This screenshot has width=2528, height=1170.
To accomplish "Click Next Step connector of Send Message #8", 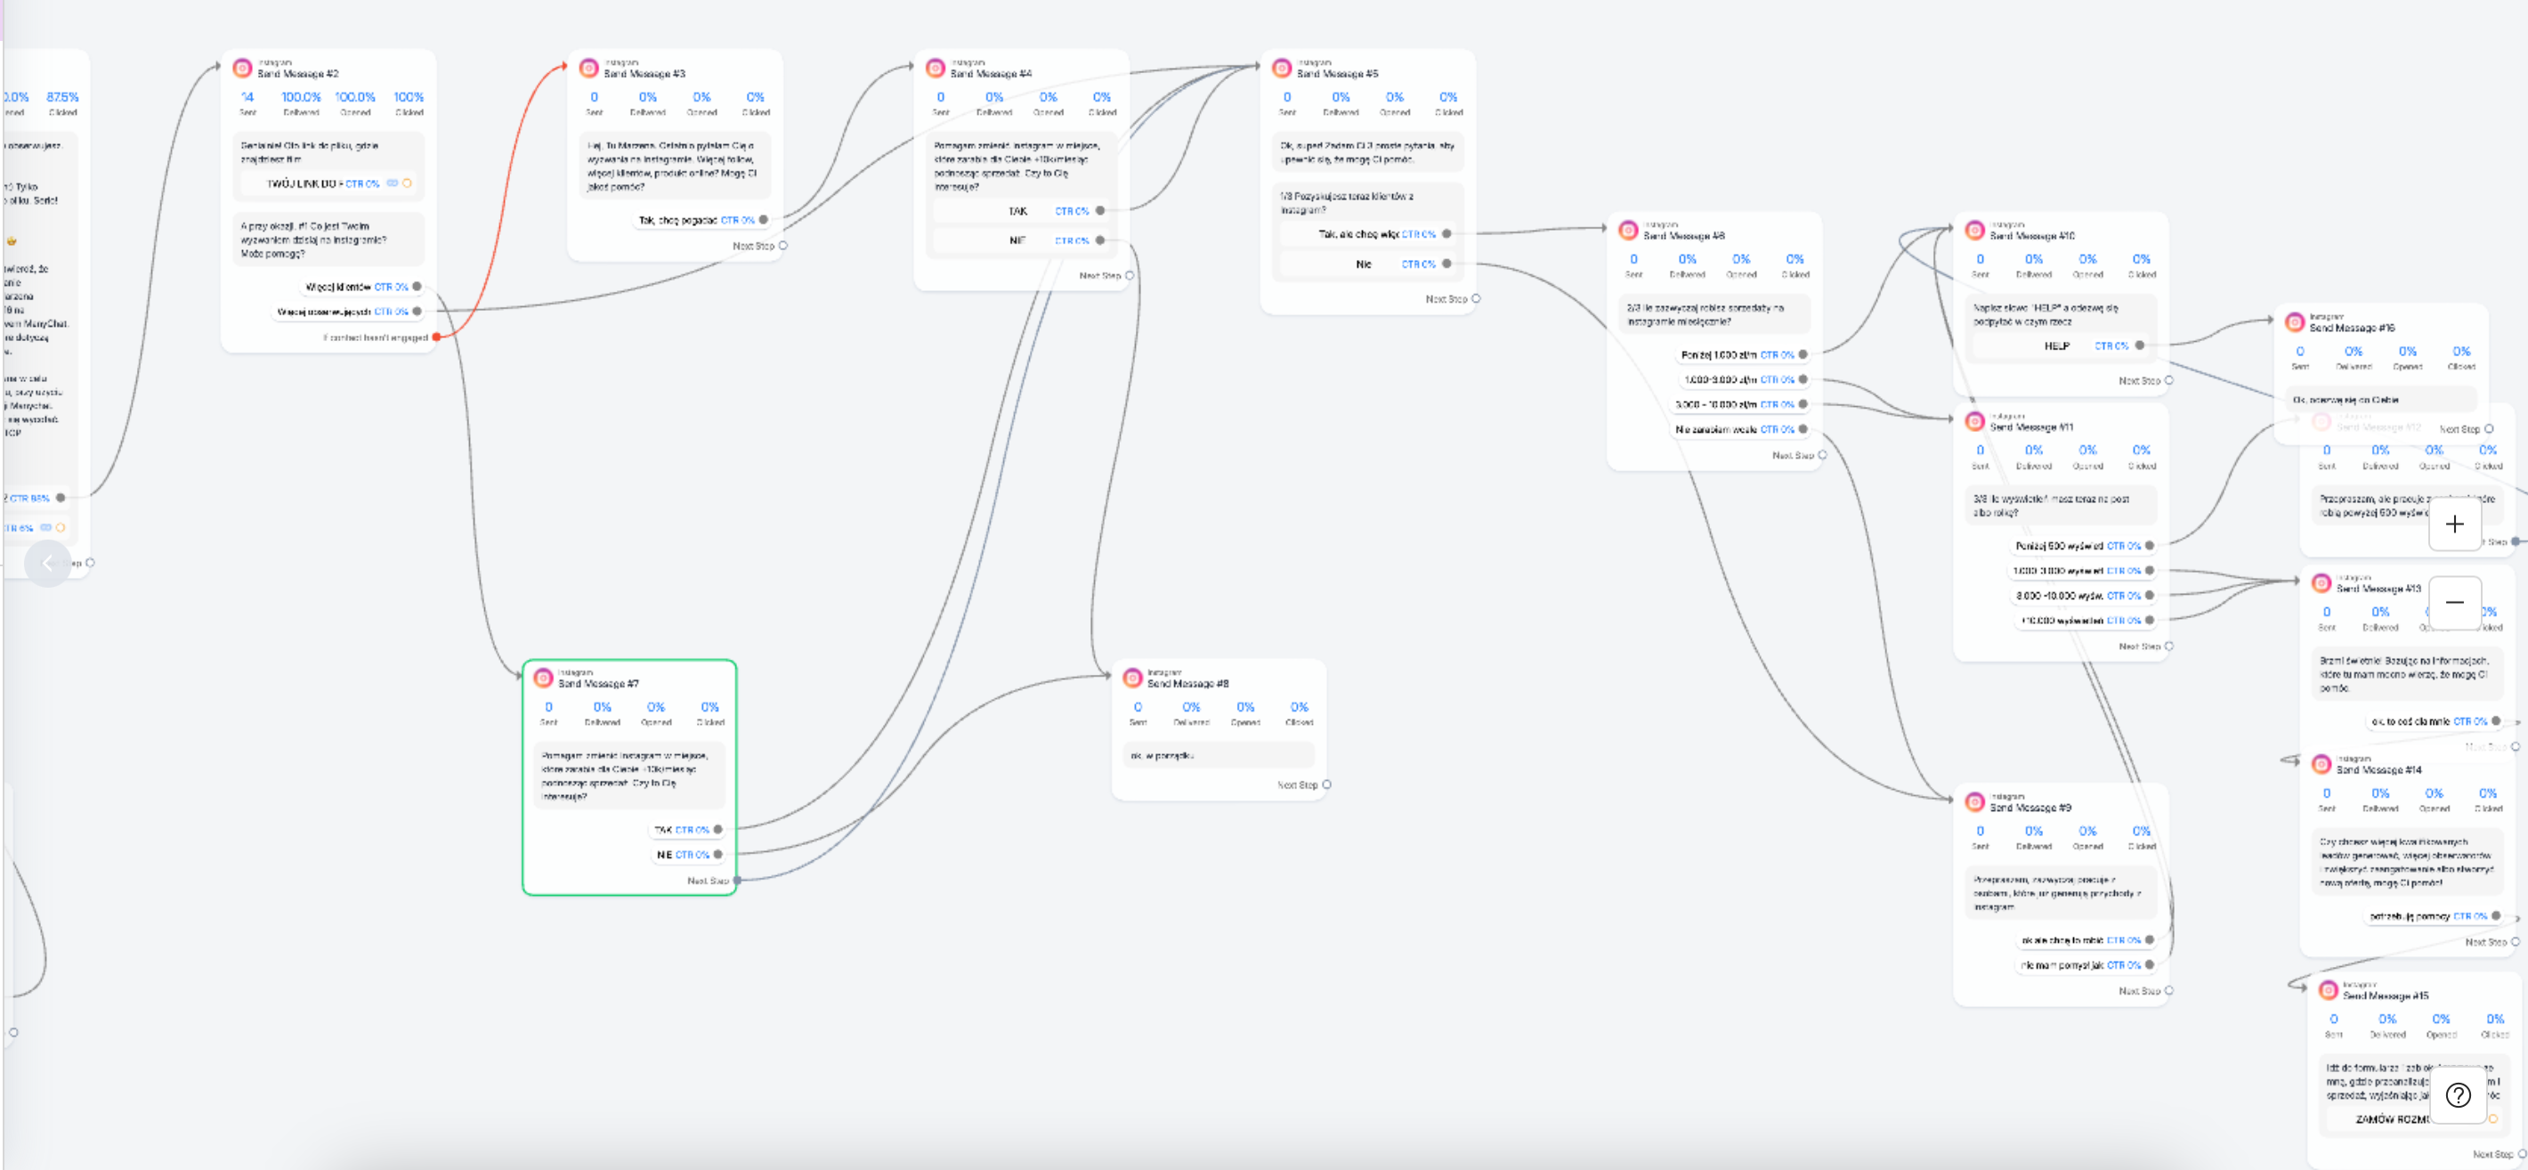I will (x=1325, y=784).
